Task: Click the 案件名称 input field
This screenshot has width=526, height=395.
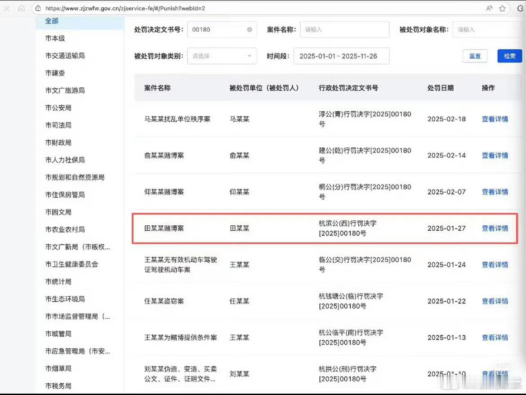Action: (x=344, y=29)
